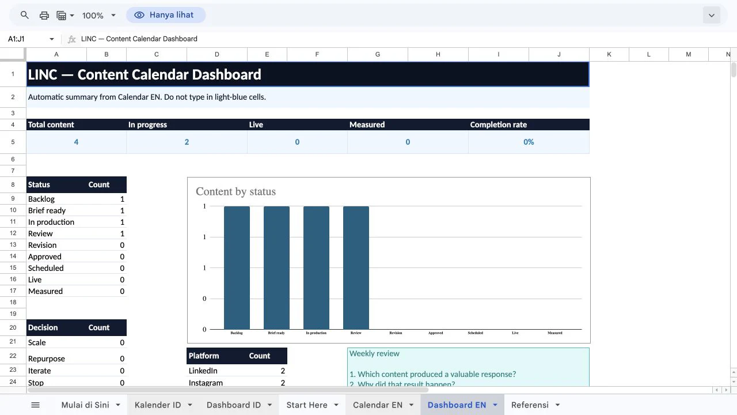
Task: Select the automatic summary subtitle cell
Action: [x=307, y=97]
